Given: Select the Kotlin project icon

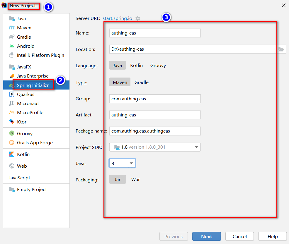Looking at the screenshot, I should tap(12, 154).
